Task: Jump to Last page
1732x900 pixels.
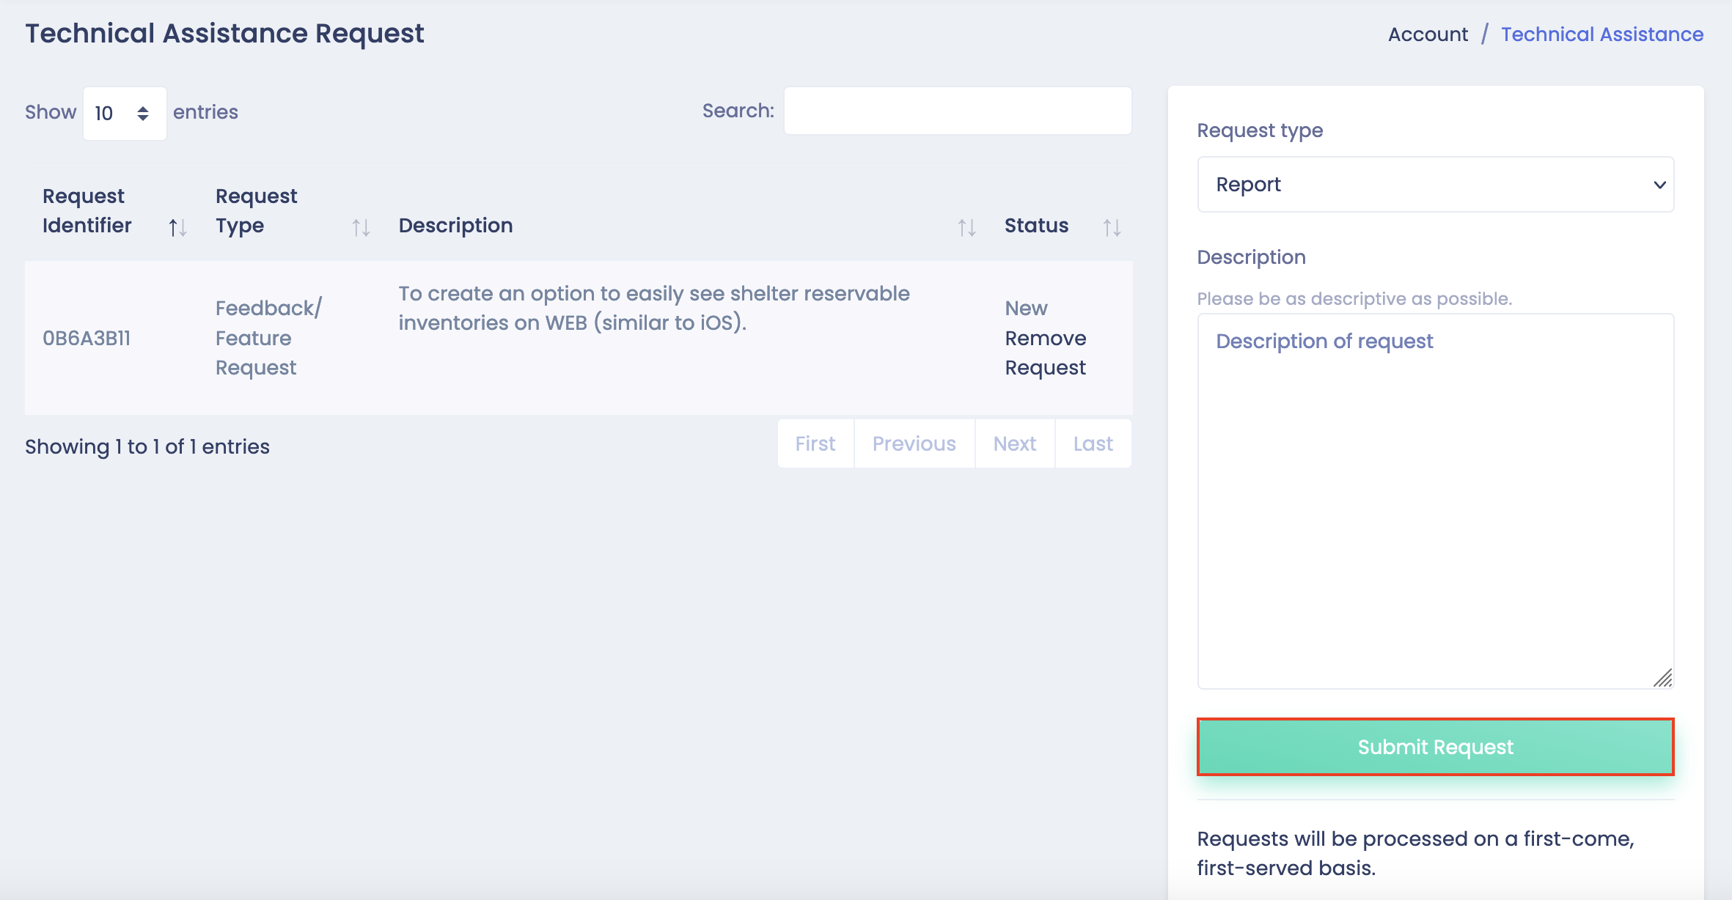Action: pyautogui.click(x=1093, y=443)
